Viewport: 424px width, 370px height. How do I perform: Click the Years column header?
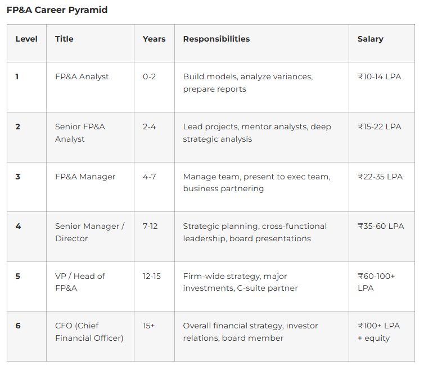click(x=154, y=39)
